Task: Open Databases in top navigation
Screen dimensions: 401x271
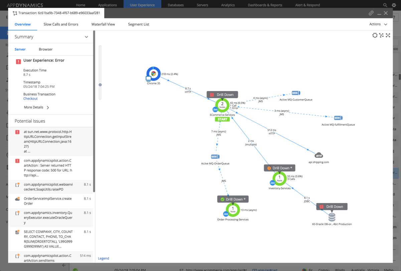Action: 176,5
